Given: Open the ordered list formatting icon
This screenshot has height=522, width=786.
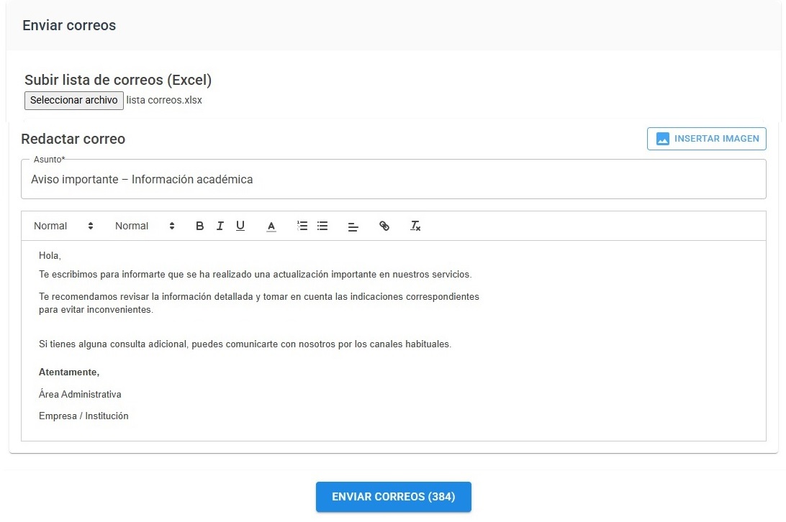Looking at the screenshot, I should [302, 226].
